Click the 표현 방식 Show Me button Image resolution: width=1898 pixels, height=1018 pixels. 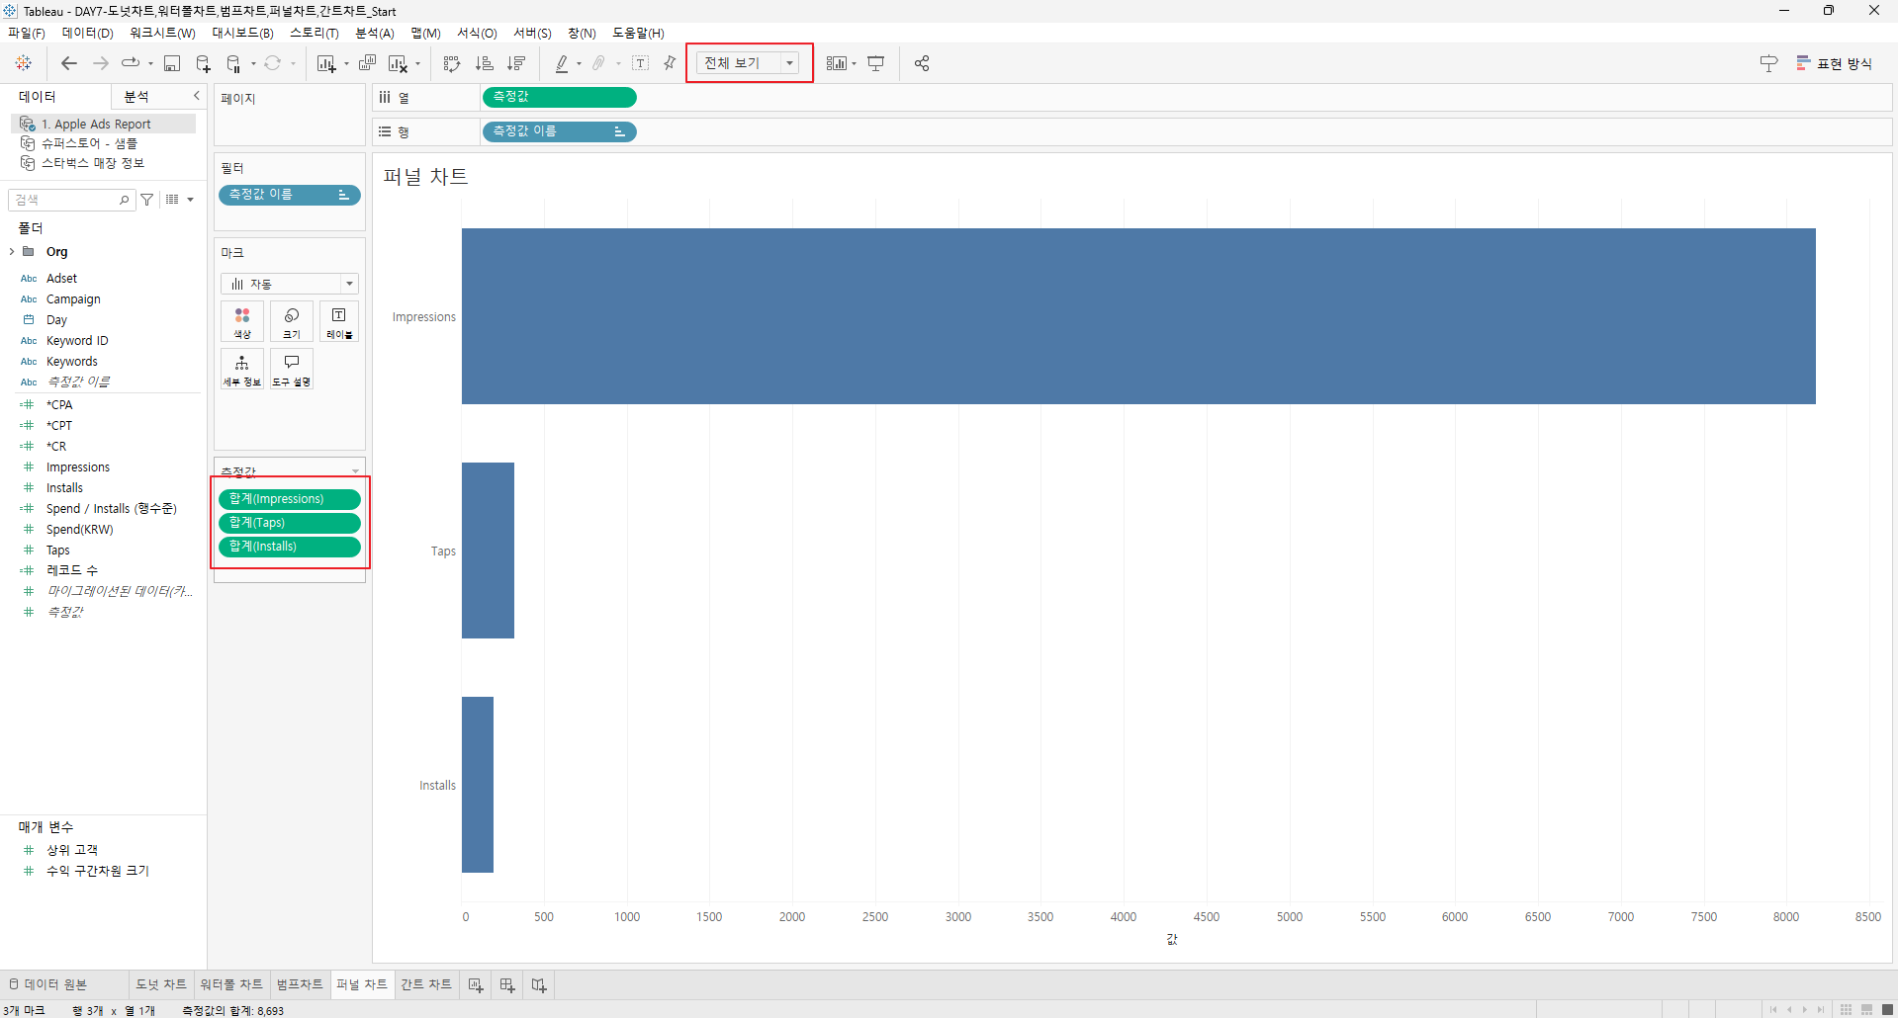tap(1835, 63)
